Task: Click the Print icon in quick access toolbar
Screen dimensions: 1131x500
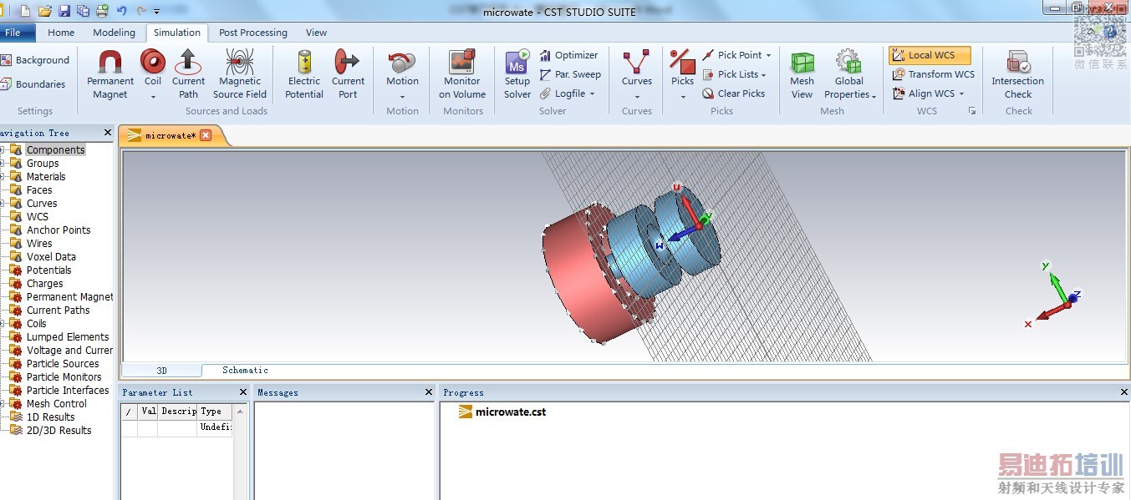Action: 101,11
